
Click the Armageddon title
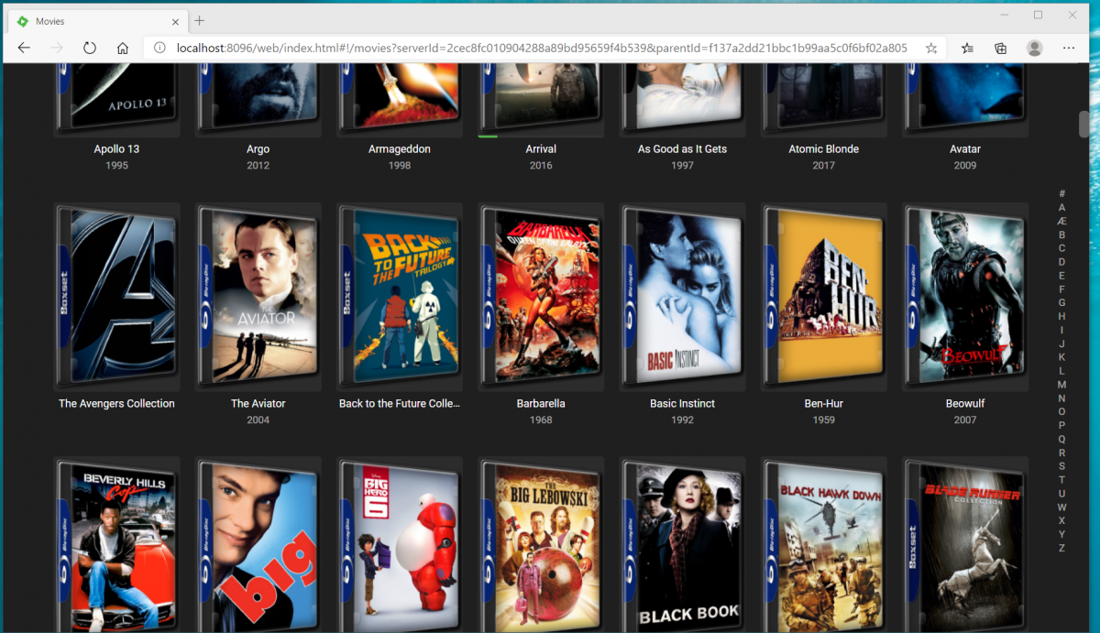pyautogui.click(x=400, y=148)
